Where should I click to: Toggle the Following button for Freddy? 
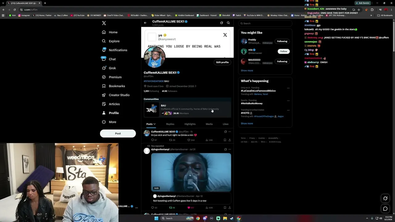(282, 41)
